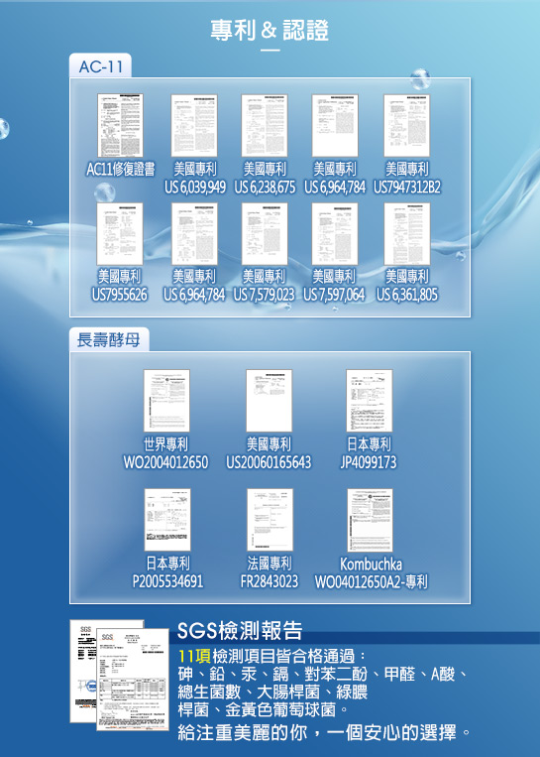Viewport: 540px width, 757px height.
Task: Click the line 總生菌數、大腸桿菌、綠膿
Action: [x=272, y=692]
